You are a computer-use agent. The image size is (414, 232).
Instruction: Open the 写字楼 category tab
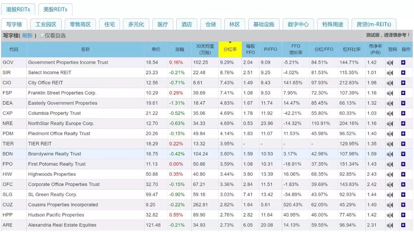[14, 24]
